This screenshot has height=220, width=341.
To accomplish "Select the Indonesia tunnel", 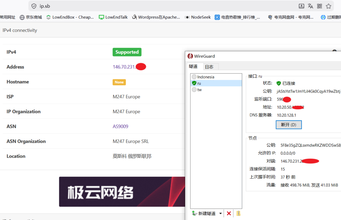I will pos(216,77).
